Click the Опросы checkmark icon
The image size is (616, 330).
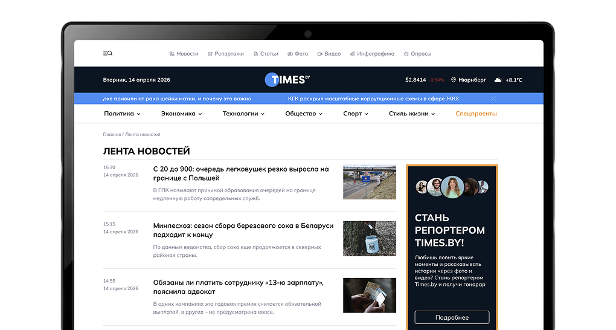(406, 54)
